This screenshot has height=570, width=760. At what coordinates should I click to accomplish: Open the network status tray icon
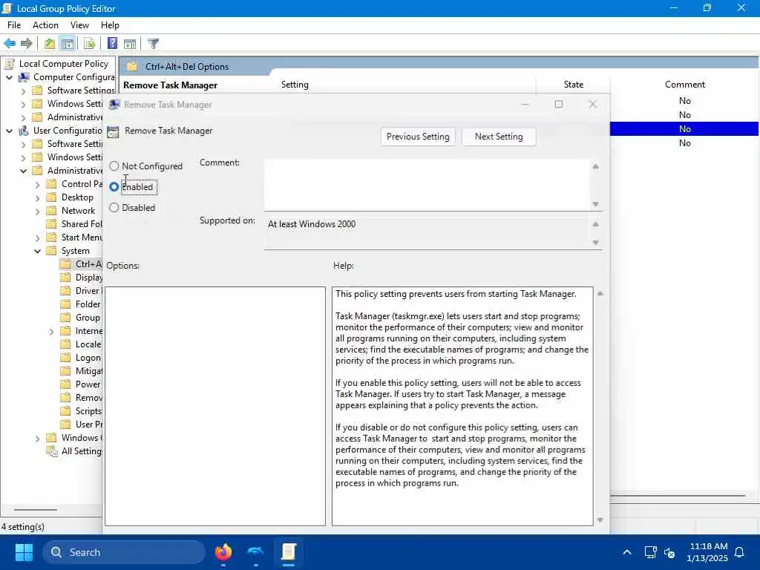click(x=650, y=552)
